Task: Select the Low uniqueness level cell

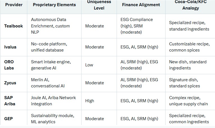Action: [89, 65]
